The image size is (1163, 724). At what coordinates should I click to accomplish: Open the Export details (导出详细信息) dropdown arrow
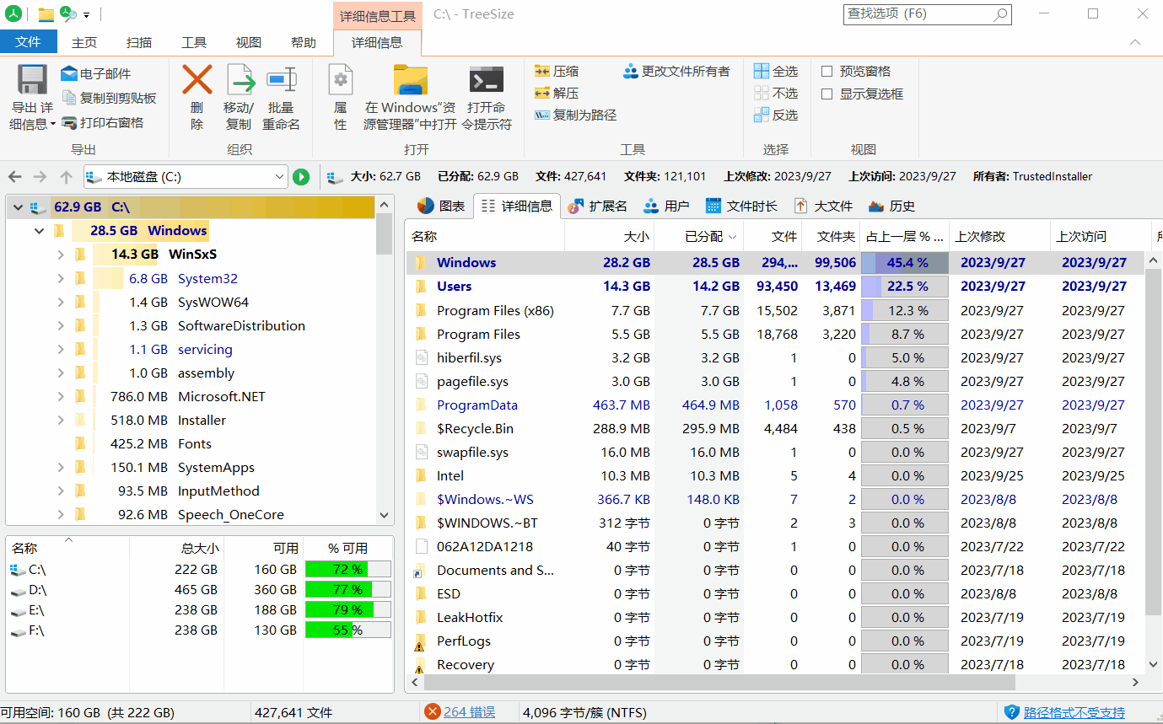pos(53,125)
